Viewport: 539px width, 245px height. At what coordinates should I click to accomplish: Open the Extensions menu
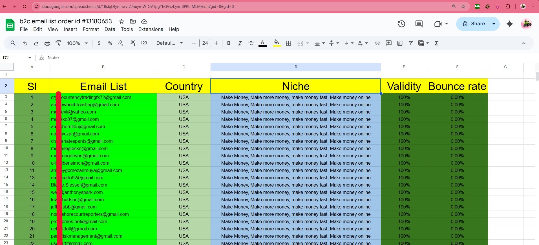(151, 29)
